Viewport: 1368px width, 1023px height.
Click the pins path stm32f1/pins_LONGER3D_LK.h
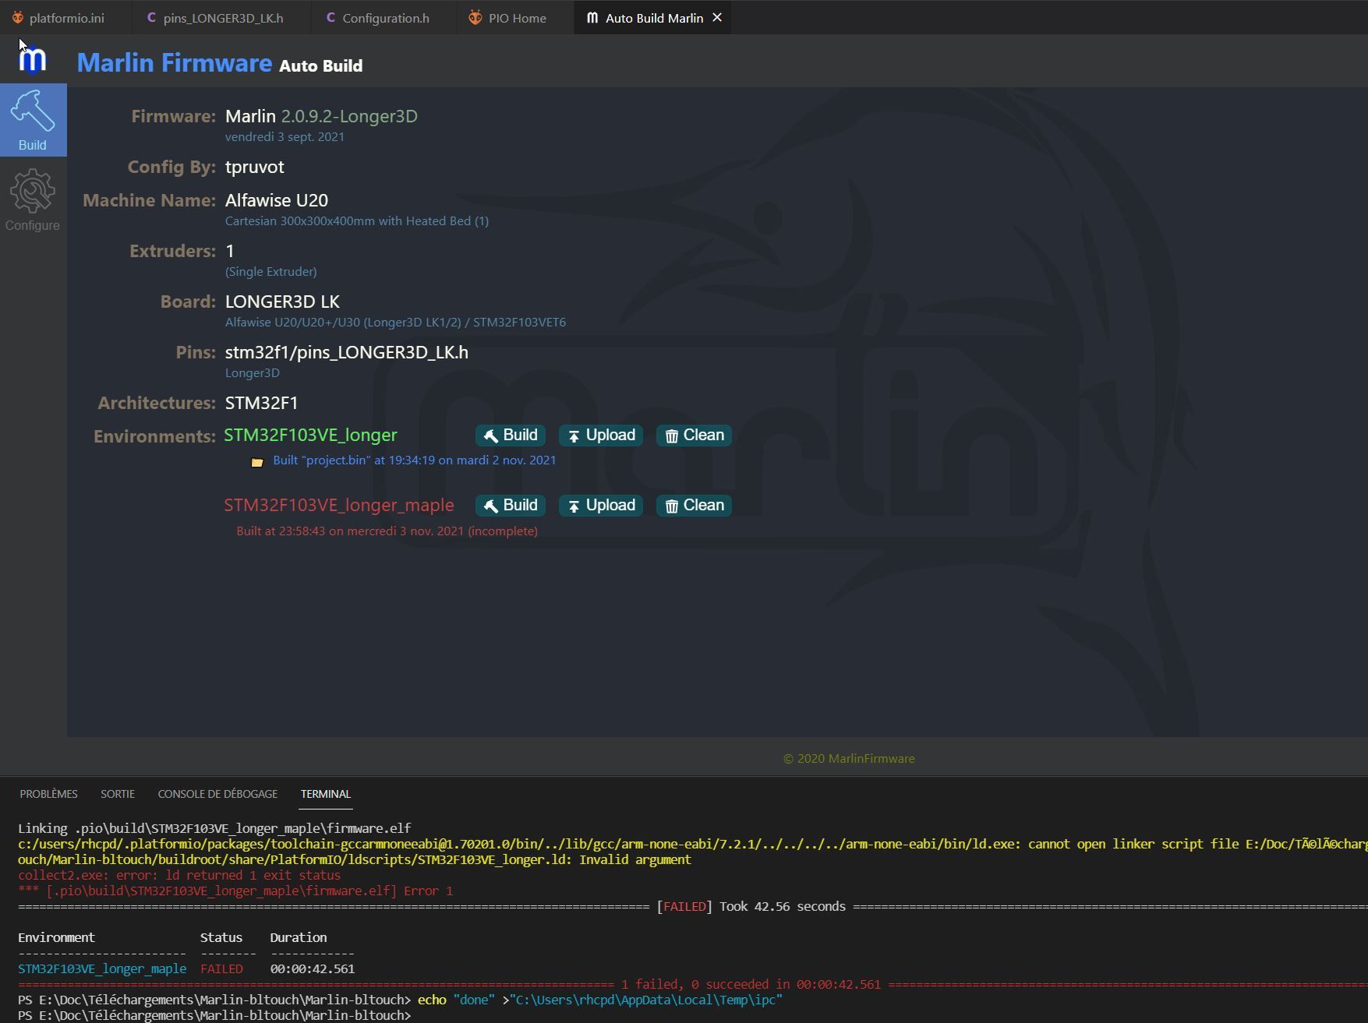[x=347, y=352]
